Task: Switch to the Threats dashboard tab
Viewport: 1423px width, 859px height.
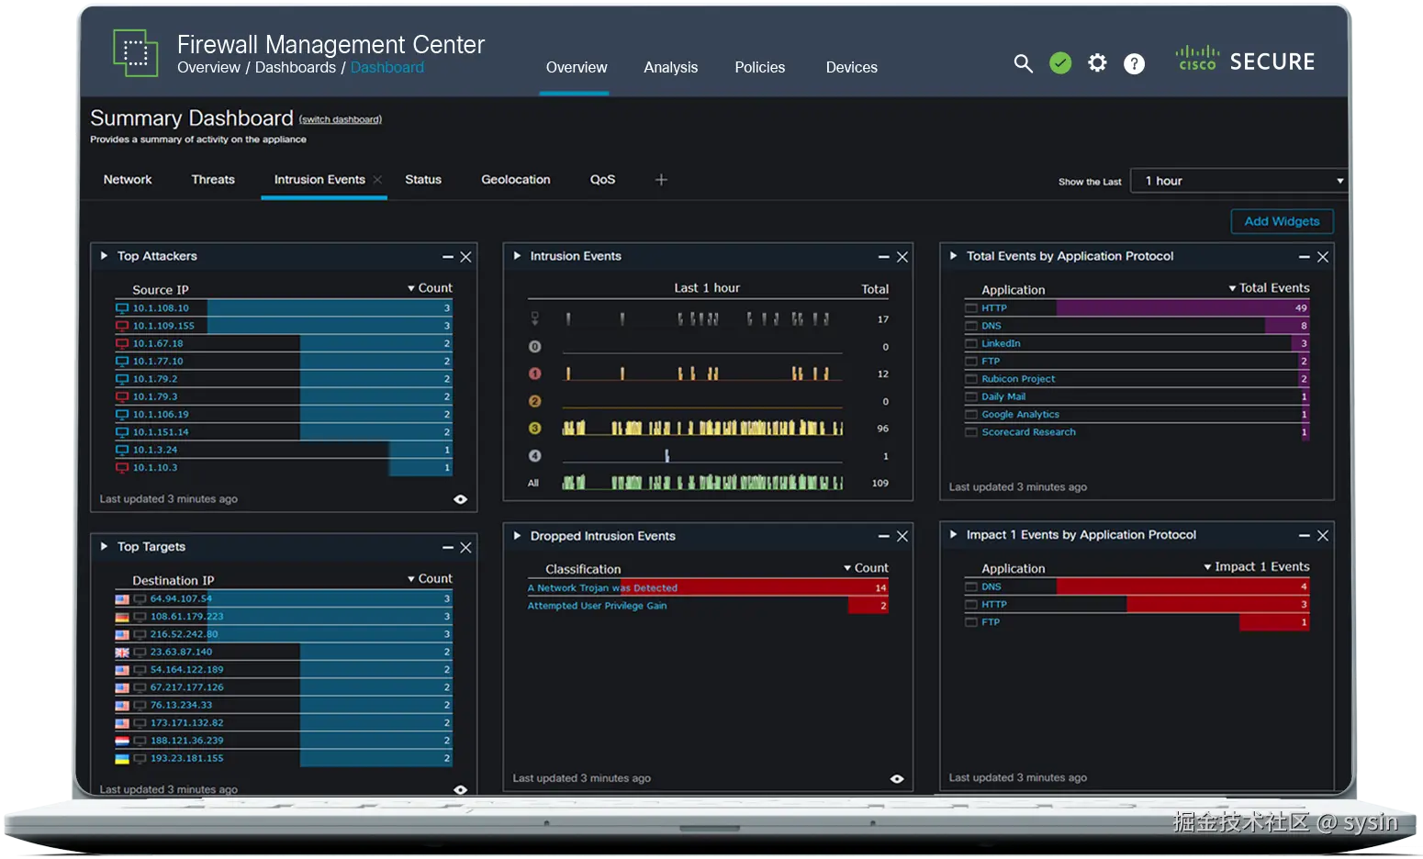Action: click(212, 179)
